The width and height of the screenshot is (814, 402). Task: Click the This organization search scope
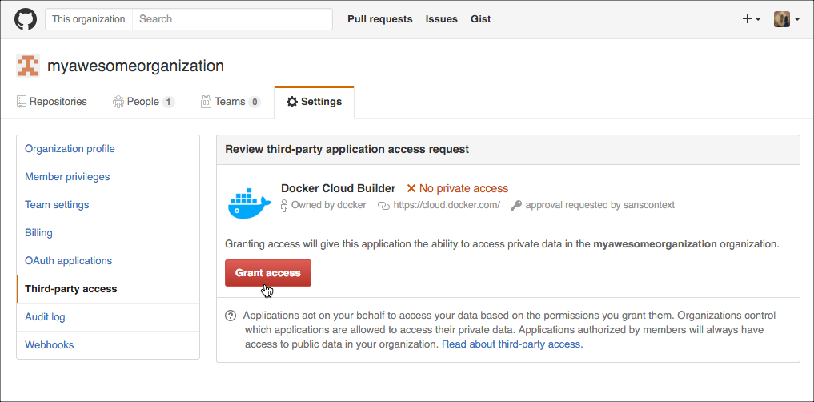[x=89, y=19]
